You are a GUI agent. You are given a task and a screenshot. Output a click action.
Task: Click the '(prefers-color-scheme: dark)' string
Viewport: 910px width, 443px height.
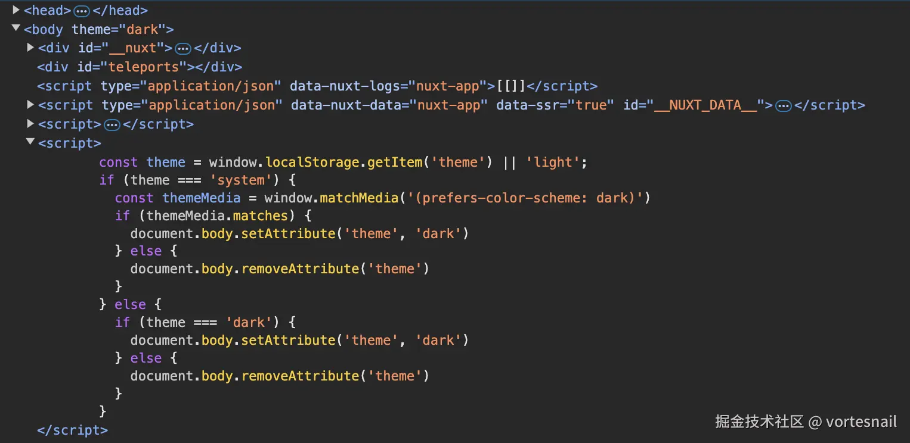(x=525, y=198)
